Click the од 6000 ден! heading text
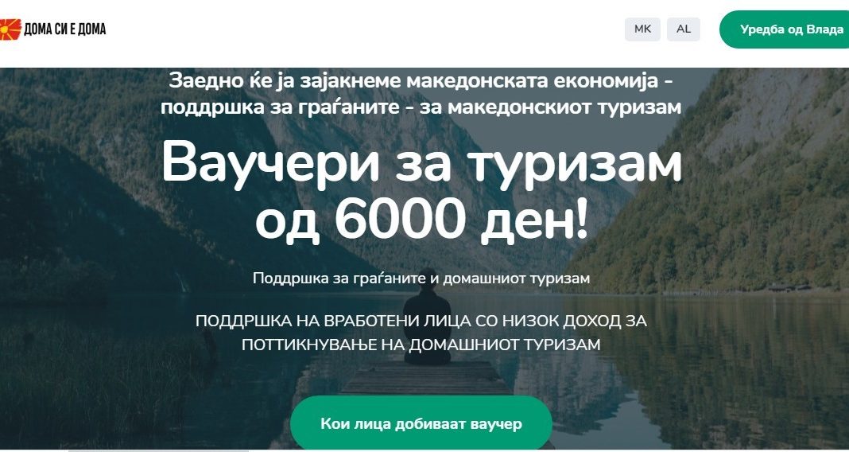Viewport: 849px width, 452px height. [x=421, y=220]
